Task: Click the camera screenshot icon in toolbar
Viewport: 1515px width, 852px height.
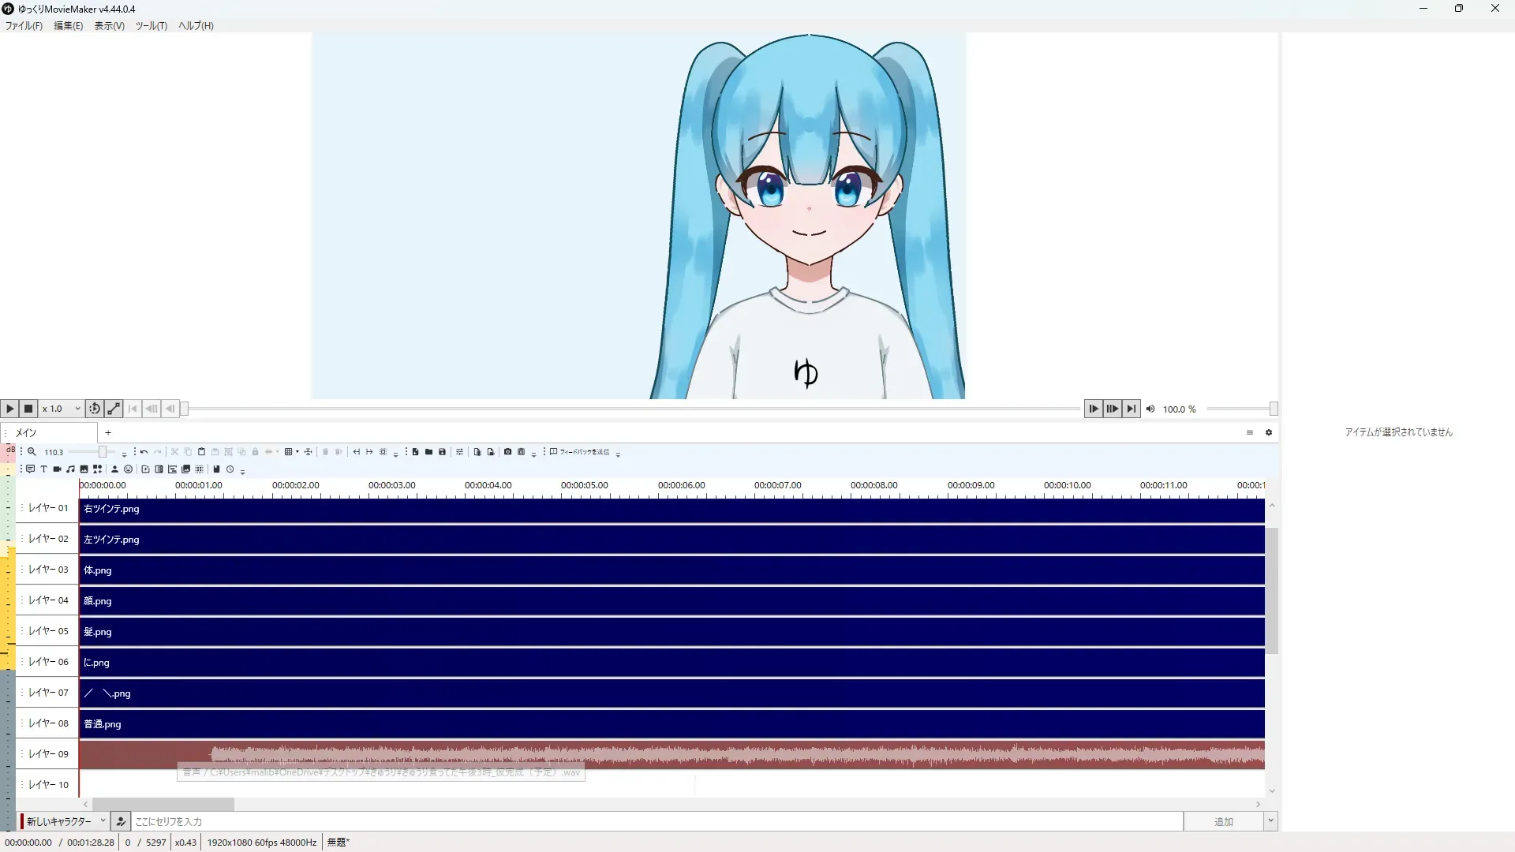Action: (507, 452)
